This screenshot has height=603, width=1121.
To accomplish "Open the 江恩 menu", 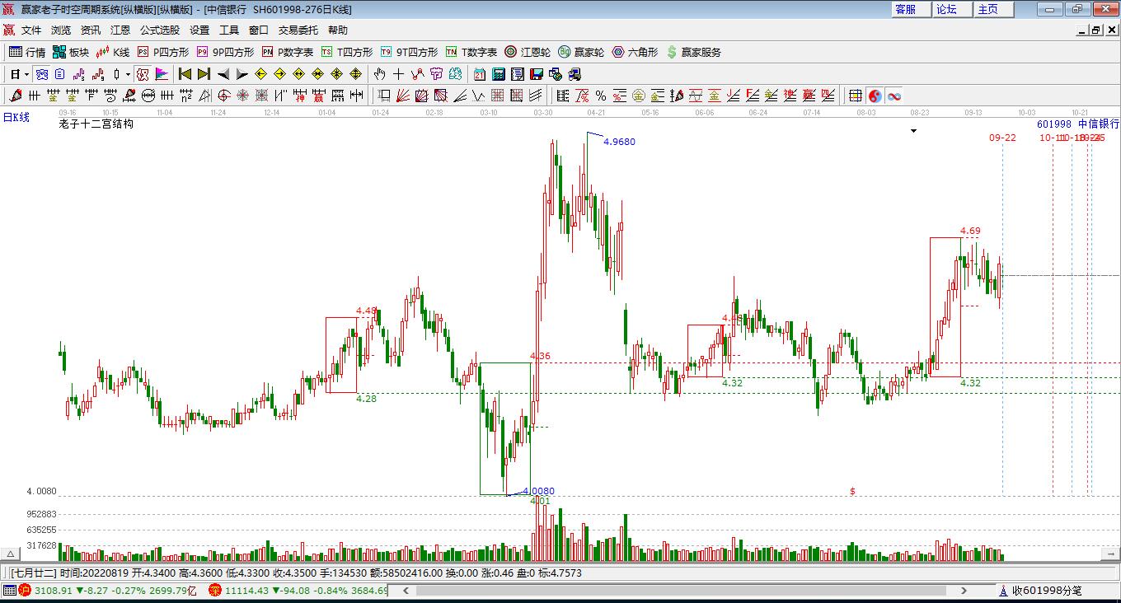I will pos(120,30).
